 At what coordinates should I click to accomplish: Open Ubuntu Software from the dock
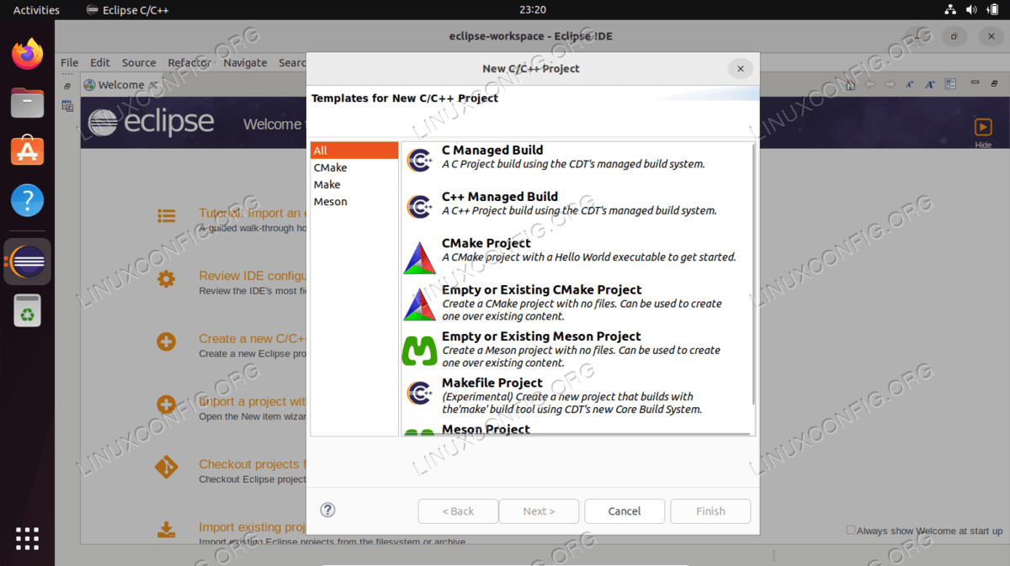27,151
